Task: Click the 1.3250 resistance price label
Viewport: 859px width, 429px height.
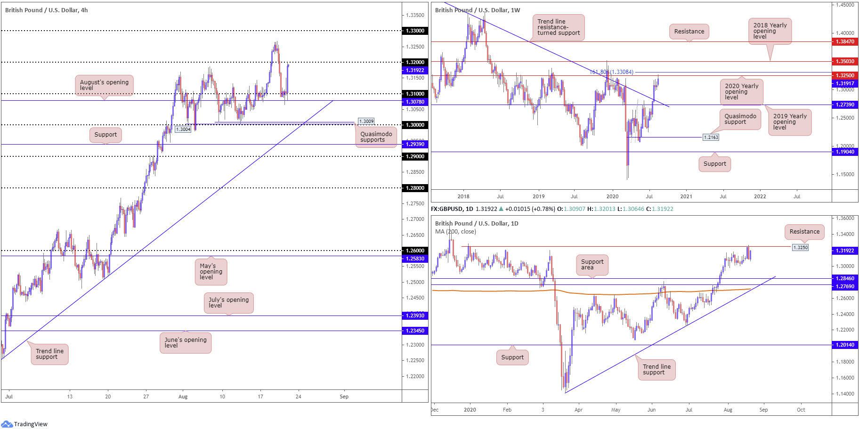Action: [x=800, y=247]
